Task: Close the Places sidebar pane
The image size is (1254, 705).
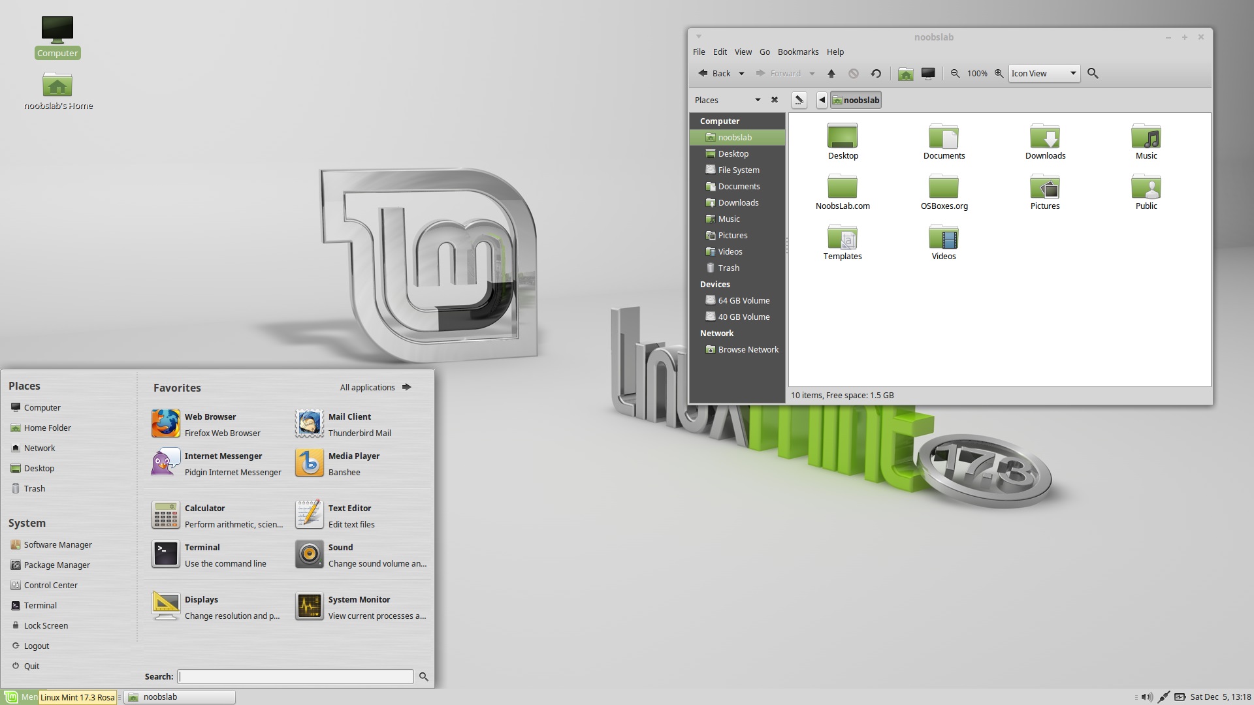Action: 775,100
